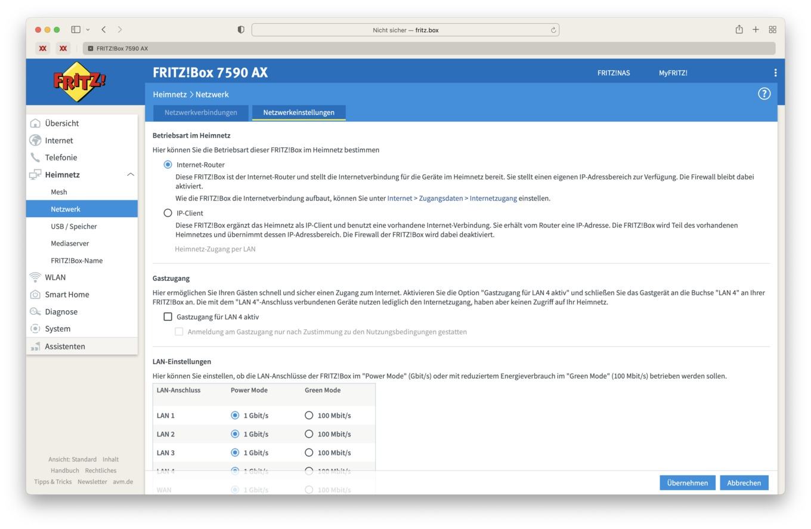Select 1 Gbit/s for LAN 2
The image size is (811, 529).
click(235, 434)
